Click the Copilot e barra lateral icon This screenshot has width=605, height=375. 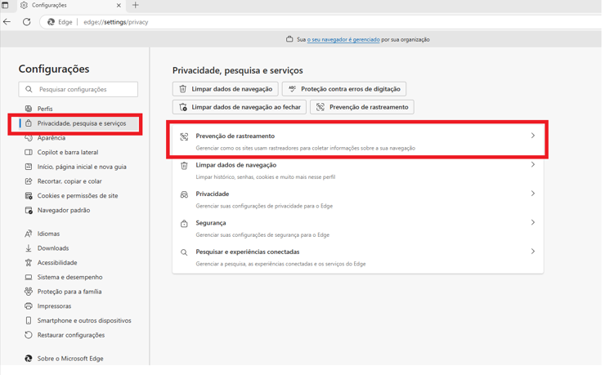tap(29, 152)
